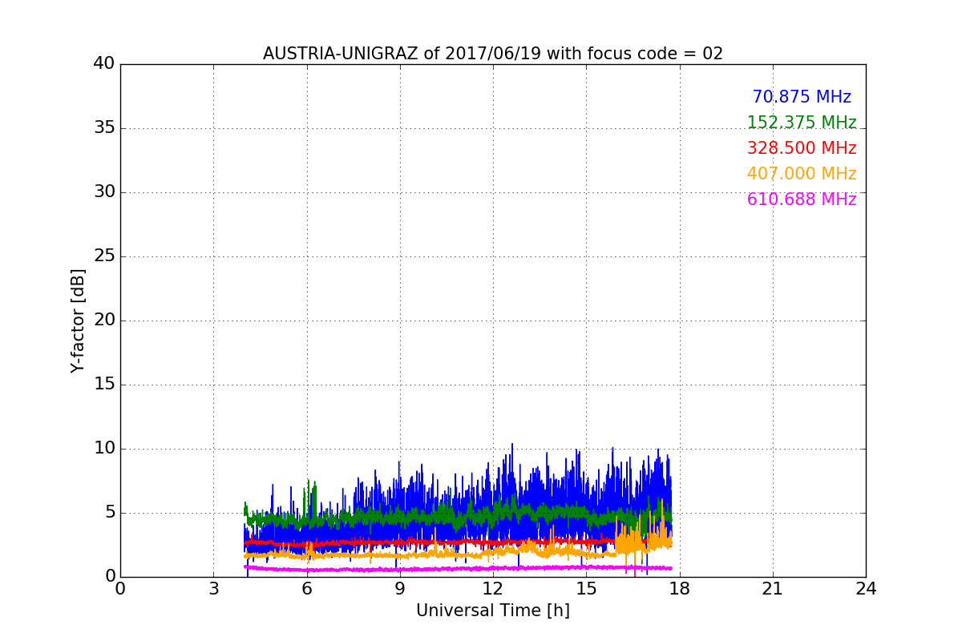Click x-axis tick label 18
The image size is (962, 641).
pos(679,589)
